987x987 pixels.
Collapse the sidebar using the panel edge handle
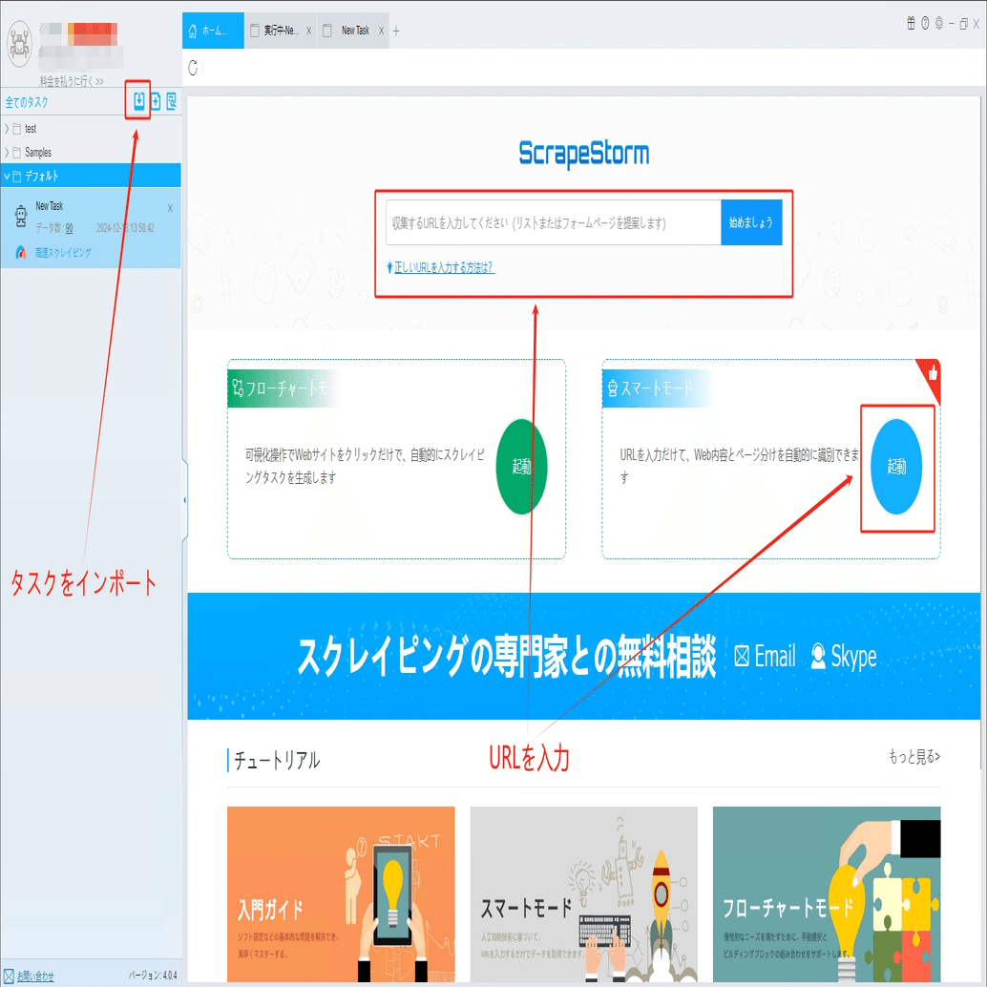coord(184,500)
